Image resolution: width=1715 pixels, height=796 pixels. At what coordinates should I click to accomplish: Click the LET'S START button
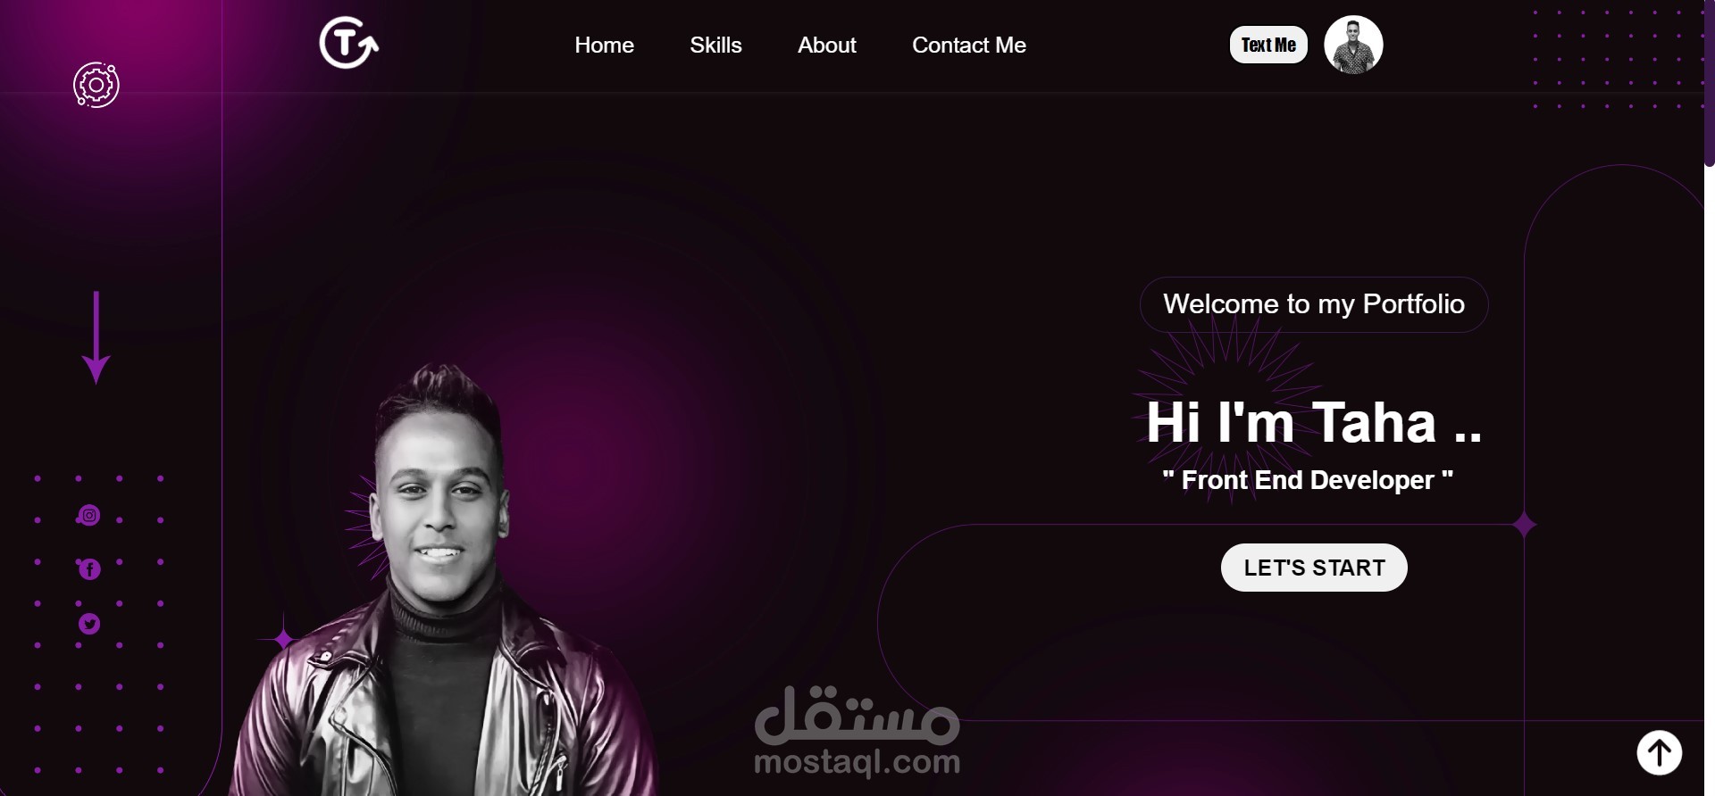(x=1314, y=568)
